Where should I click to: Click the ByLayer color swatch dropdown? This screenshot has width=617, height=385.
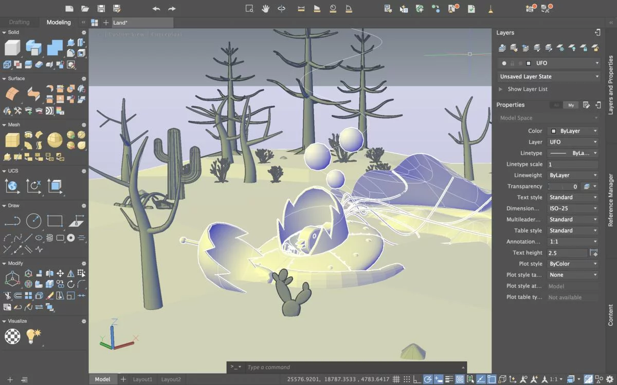tap(573, 131)
